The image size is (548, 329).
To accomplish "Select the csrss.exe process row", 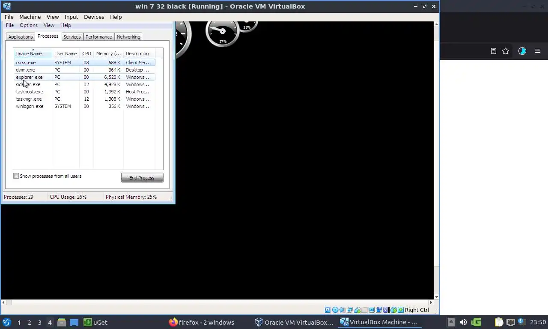I will (84, 63).
